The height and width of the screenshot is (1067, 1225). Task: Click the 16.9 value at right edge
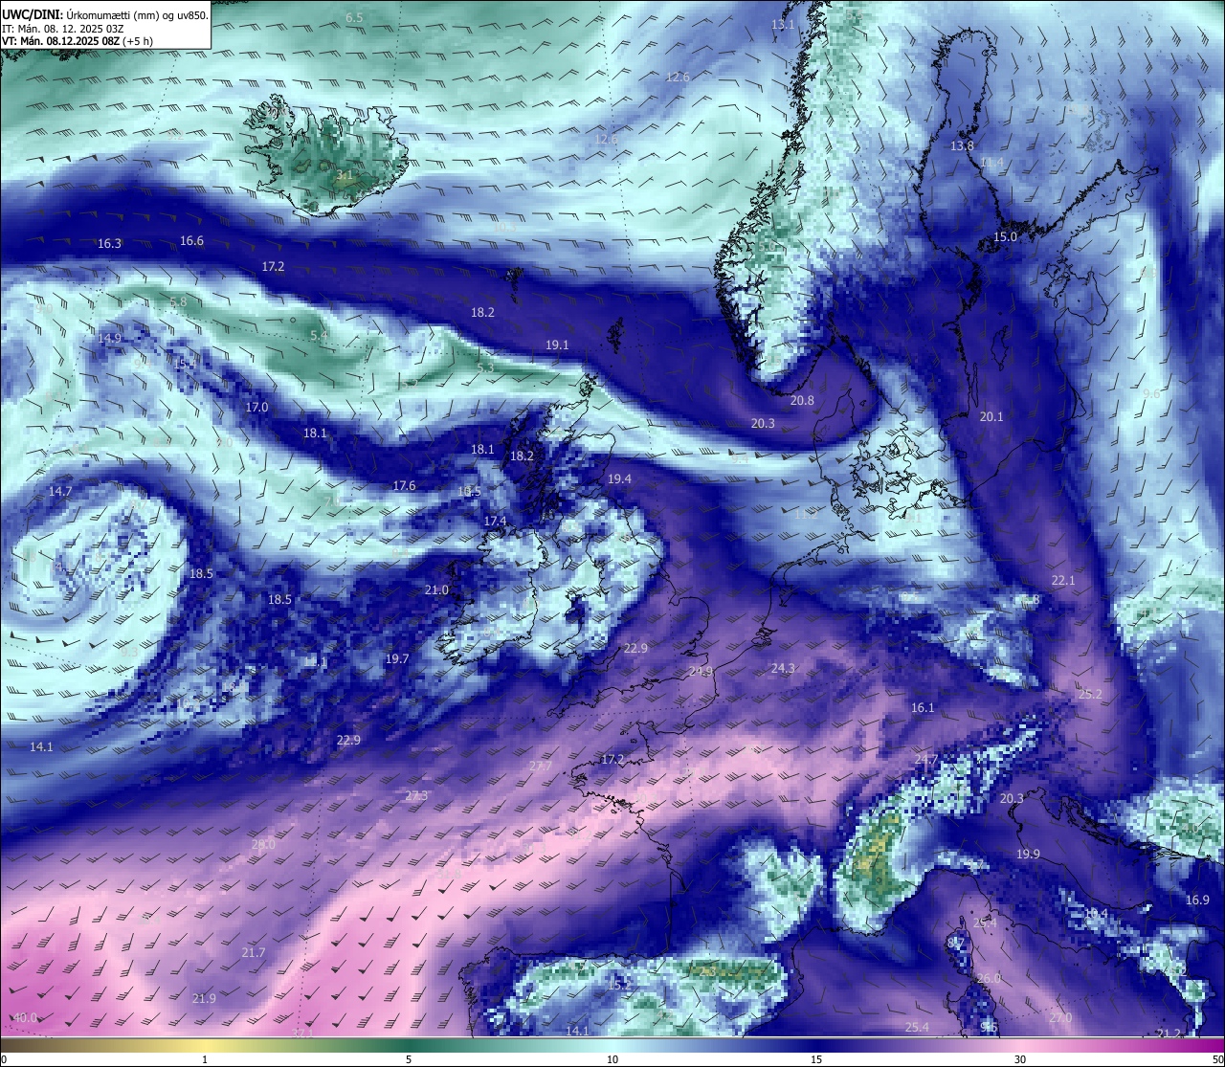coord(1197,900)
